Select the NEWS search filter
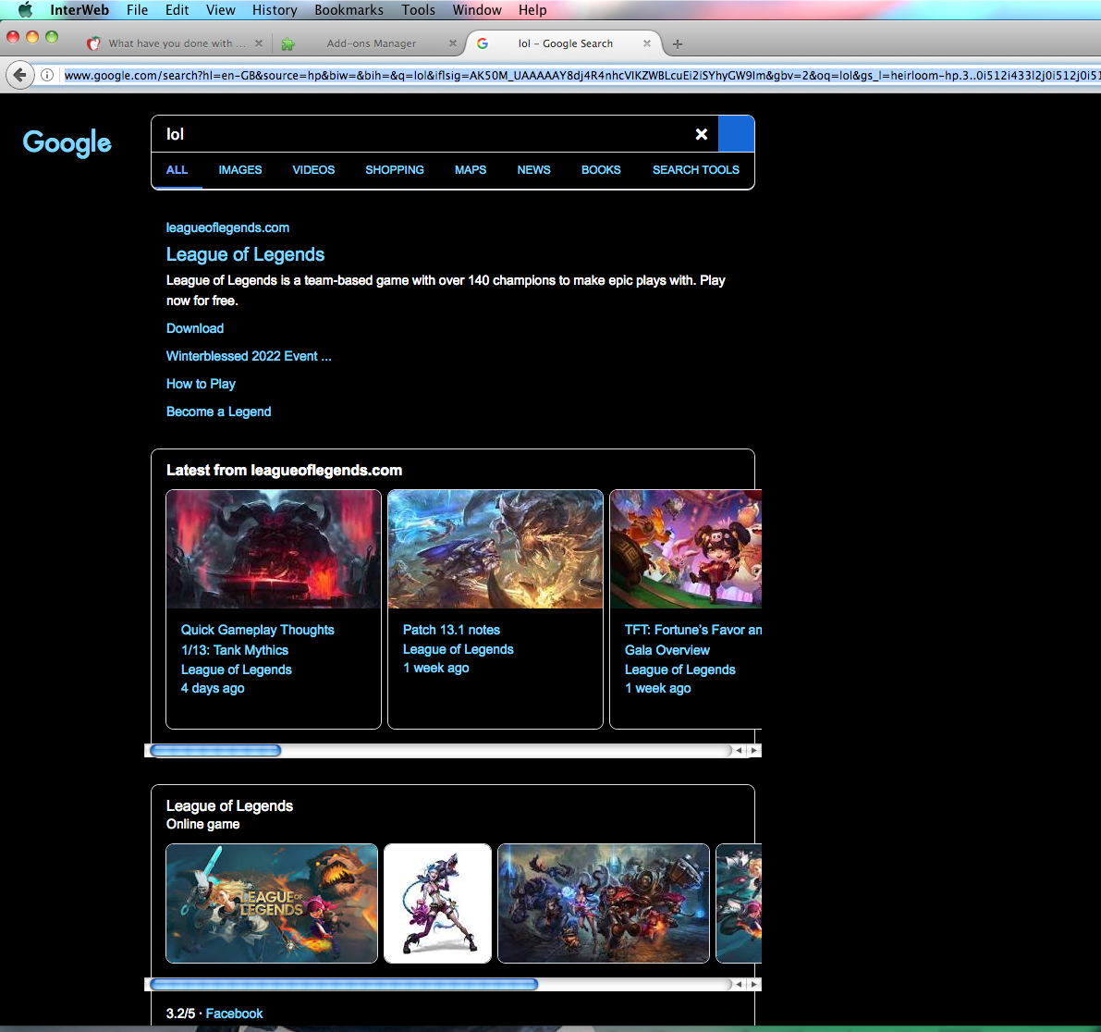 (x=533, y=170)
